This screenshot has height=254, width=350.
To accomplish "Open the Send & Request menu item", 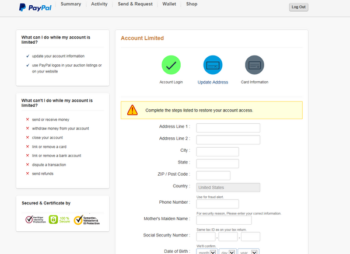I will click(x=135, y=4).
